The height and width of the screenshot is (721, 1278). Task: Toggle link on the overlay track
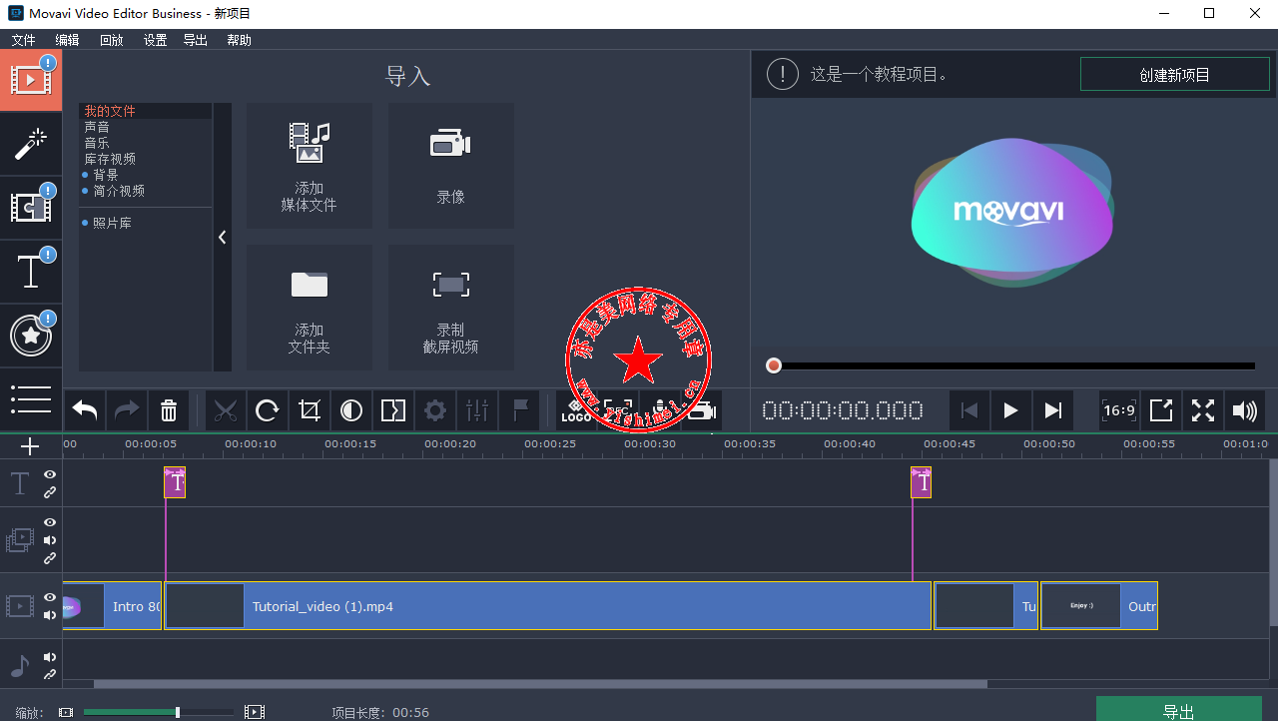click(x=50, y=558)
